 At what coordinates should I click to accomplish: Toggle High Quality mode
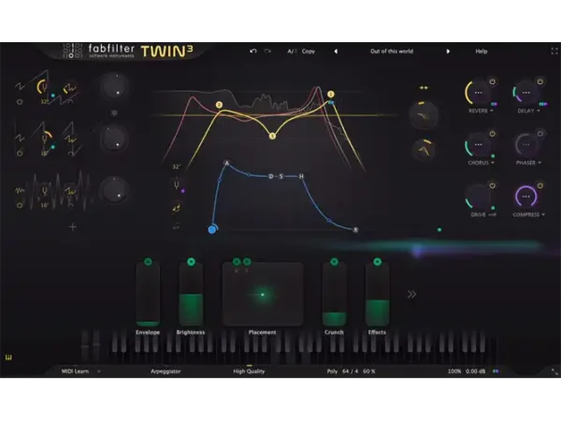pos(249,371)
